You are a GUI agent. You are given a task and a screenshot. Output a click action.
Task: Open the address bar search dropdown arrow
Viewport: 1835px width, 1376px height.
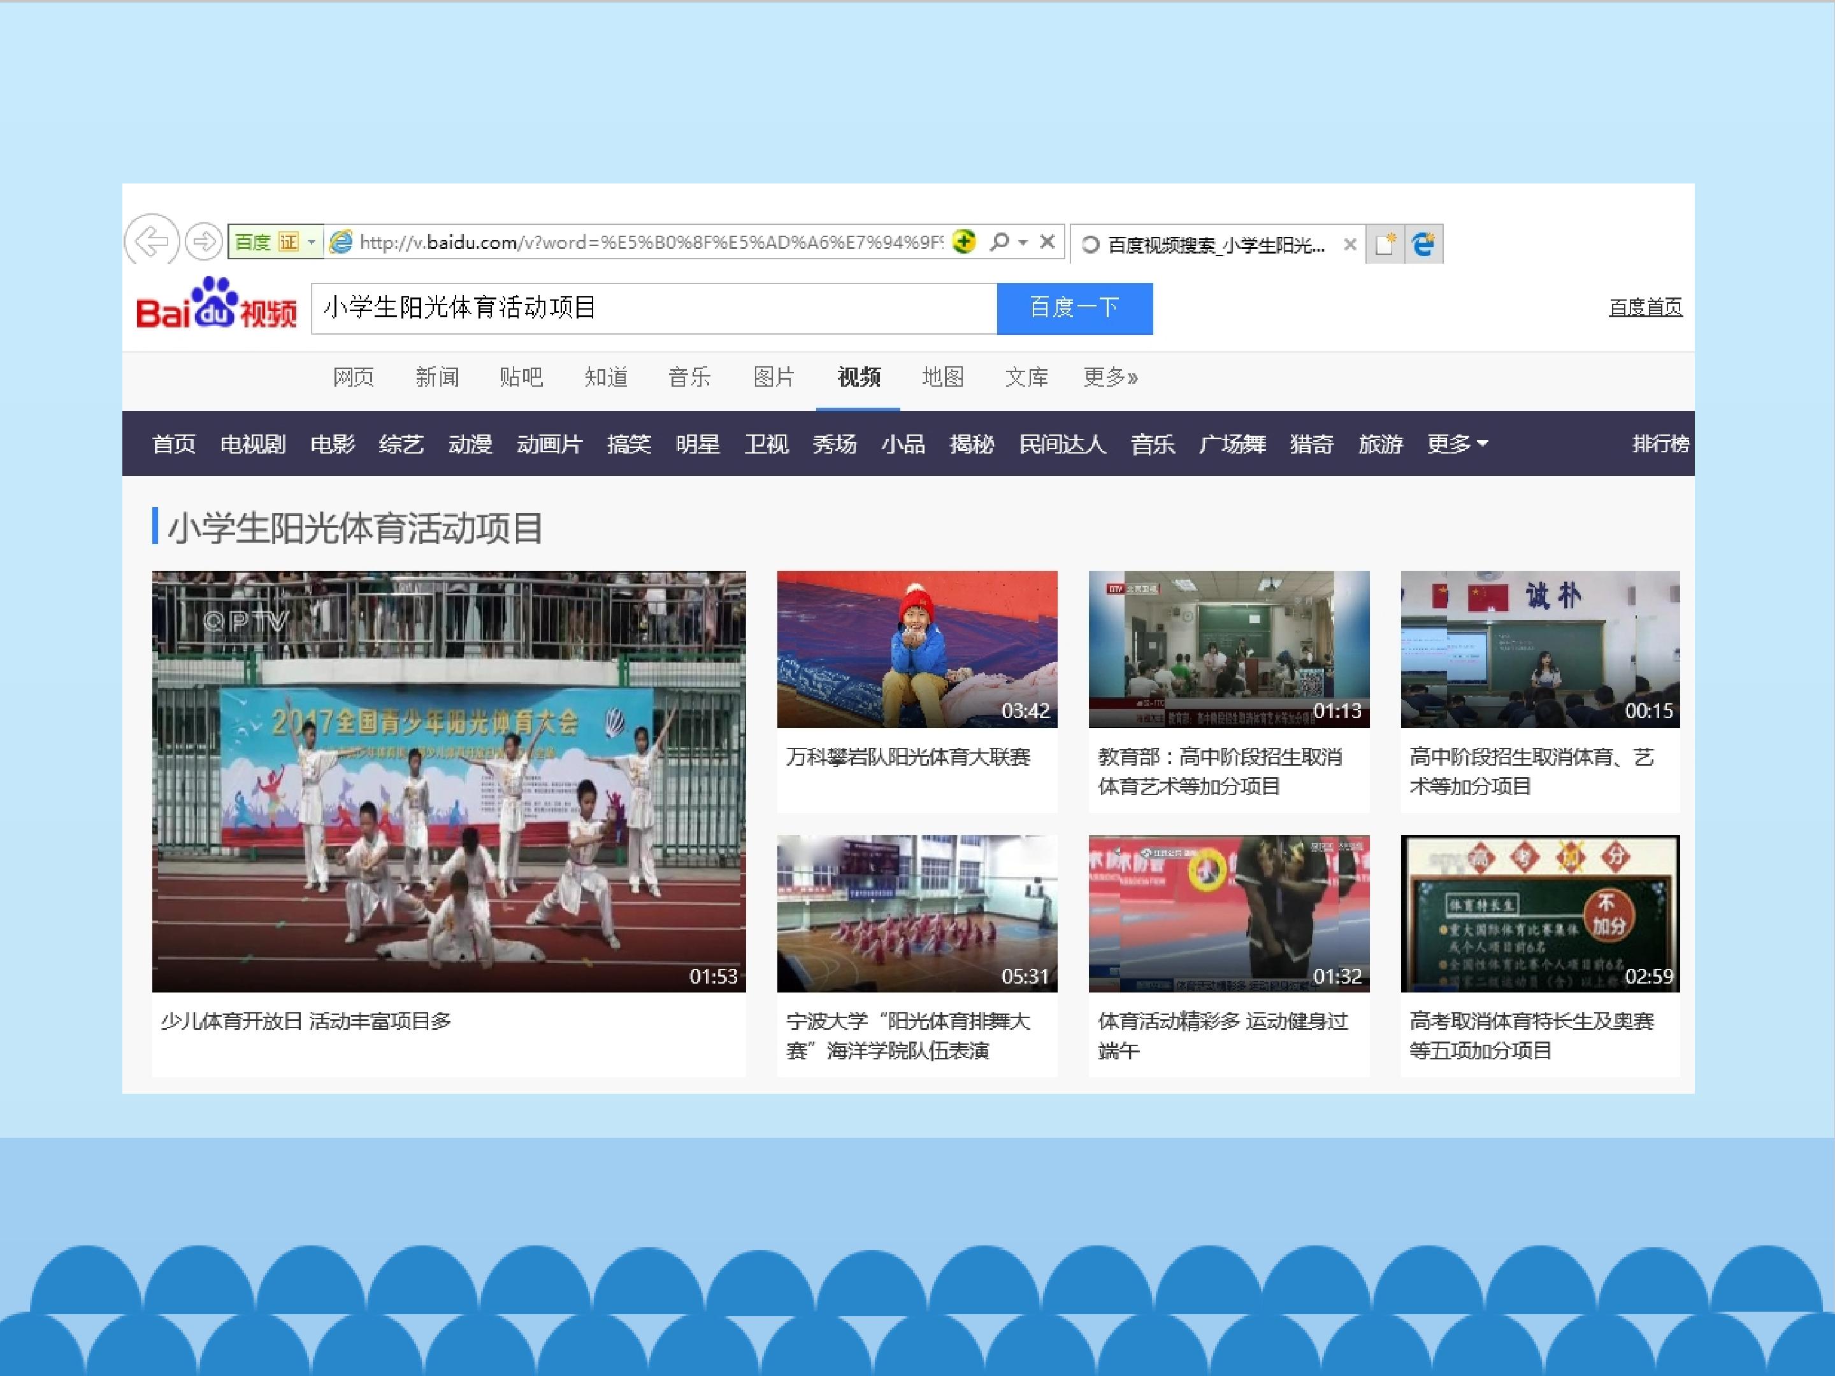(x=1023, y=242)
